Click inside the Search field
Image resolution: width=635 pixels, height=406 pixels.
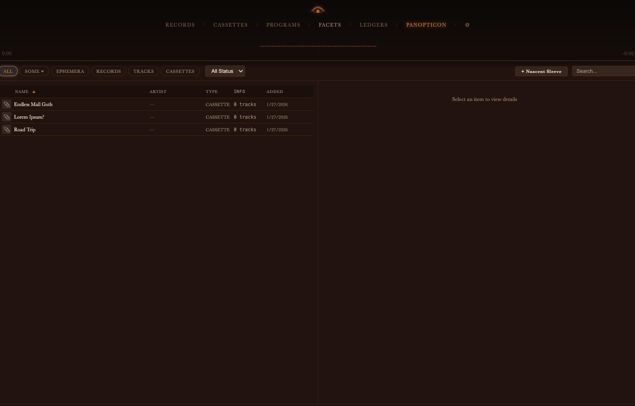click(x=606, y=71)
